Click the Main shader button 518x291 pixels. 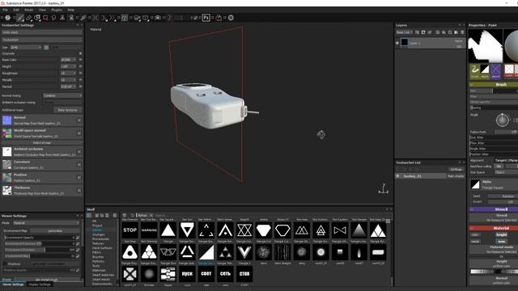tap(456, 176)
